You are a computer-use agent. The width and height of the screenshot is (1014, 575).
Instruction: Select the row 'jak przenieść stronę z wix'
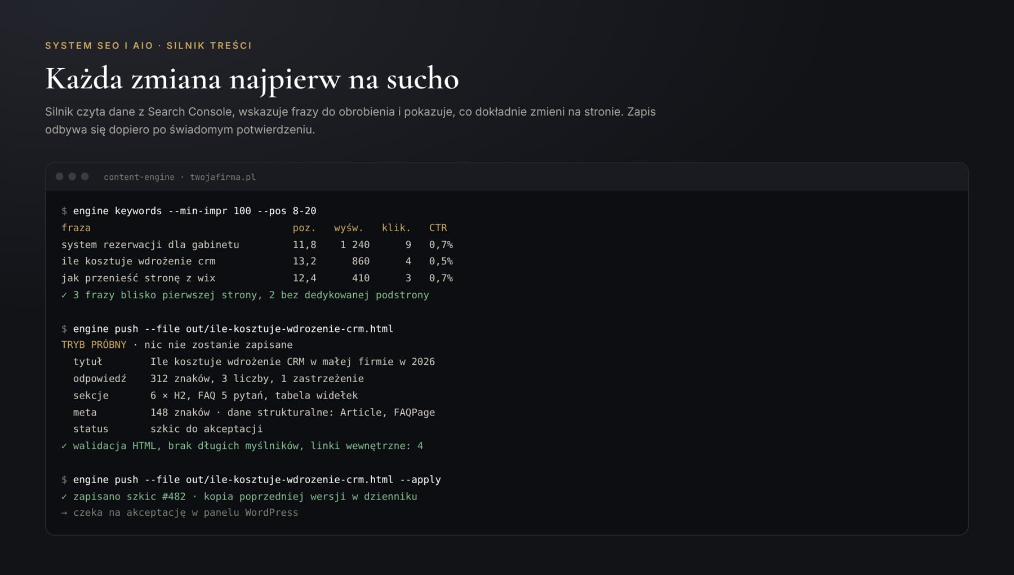pyautogui.click(x=257, y=278)
